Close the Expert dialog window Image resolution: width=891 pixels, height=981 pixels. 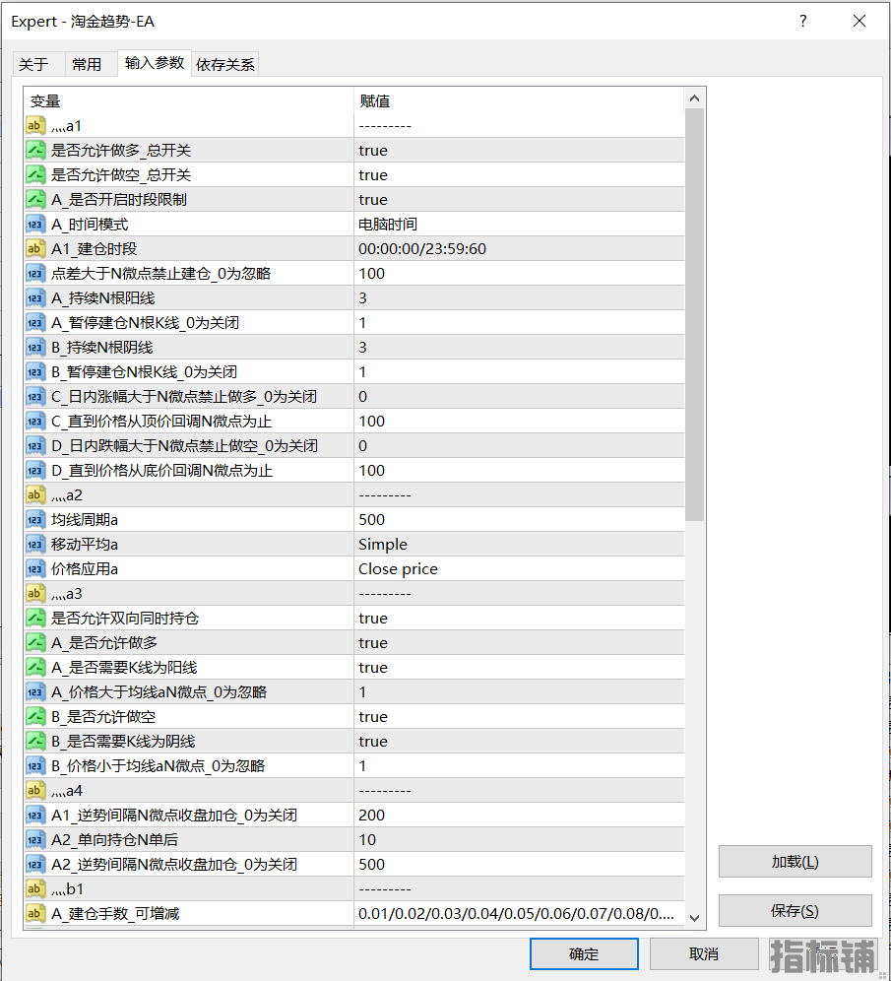tap(859, 22)
